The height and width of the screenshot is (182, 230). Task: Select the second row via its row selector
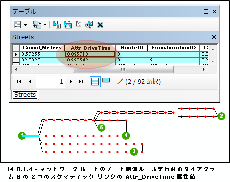click(x=16, y=60)
